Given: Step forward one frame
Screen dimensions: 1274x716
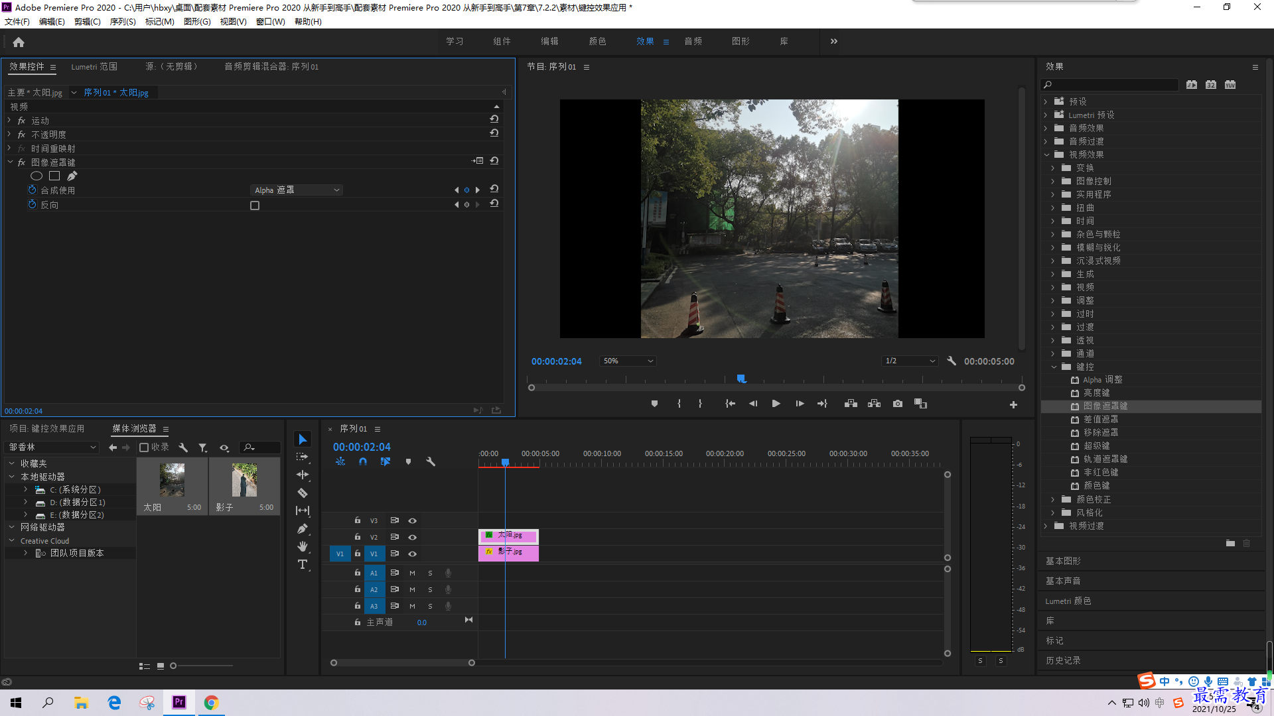Looking at the screenshot, I should pos(800,404).
